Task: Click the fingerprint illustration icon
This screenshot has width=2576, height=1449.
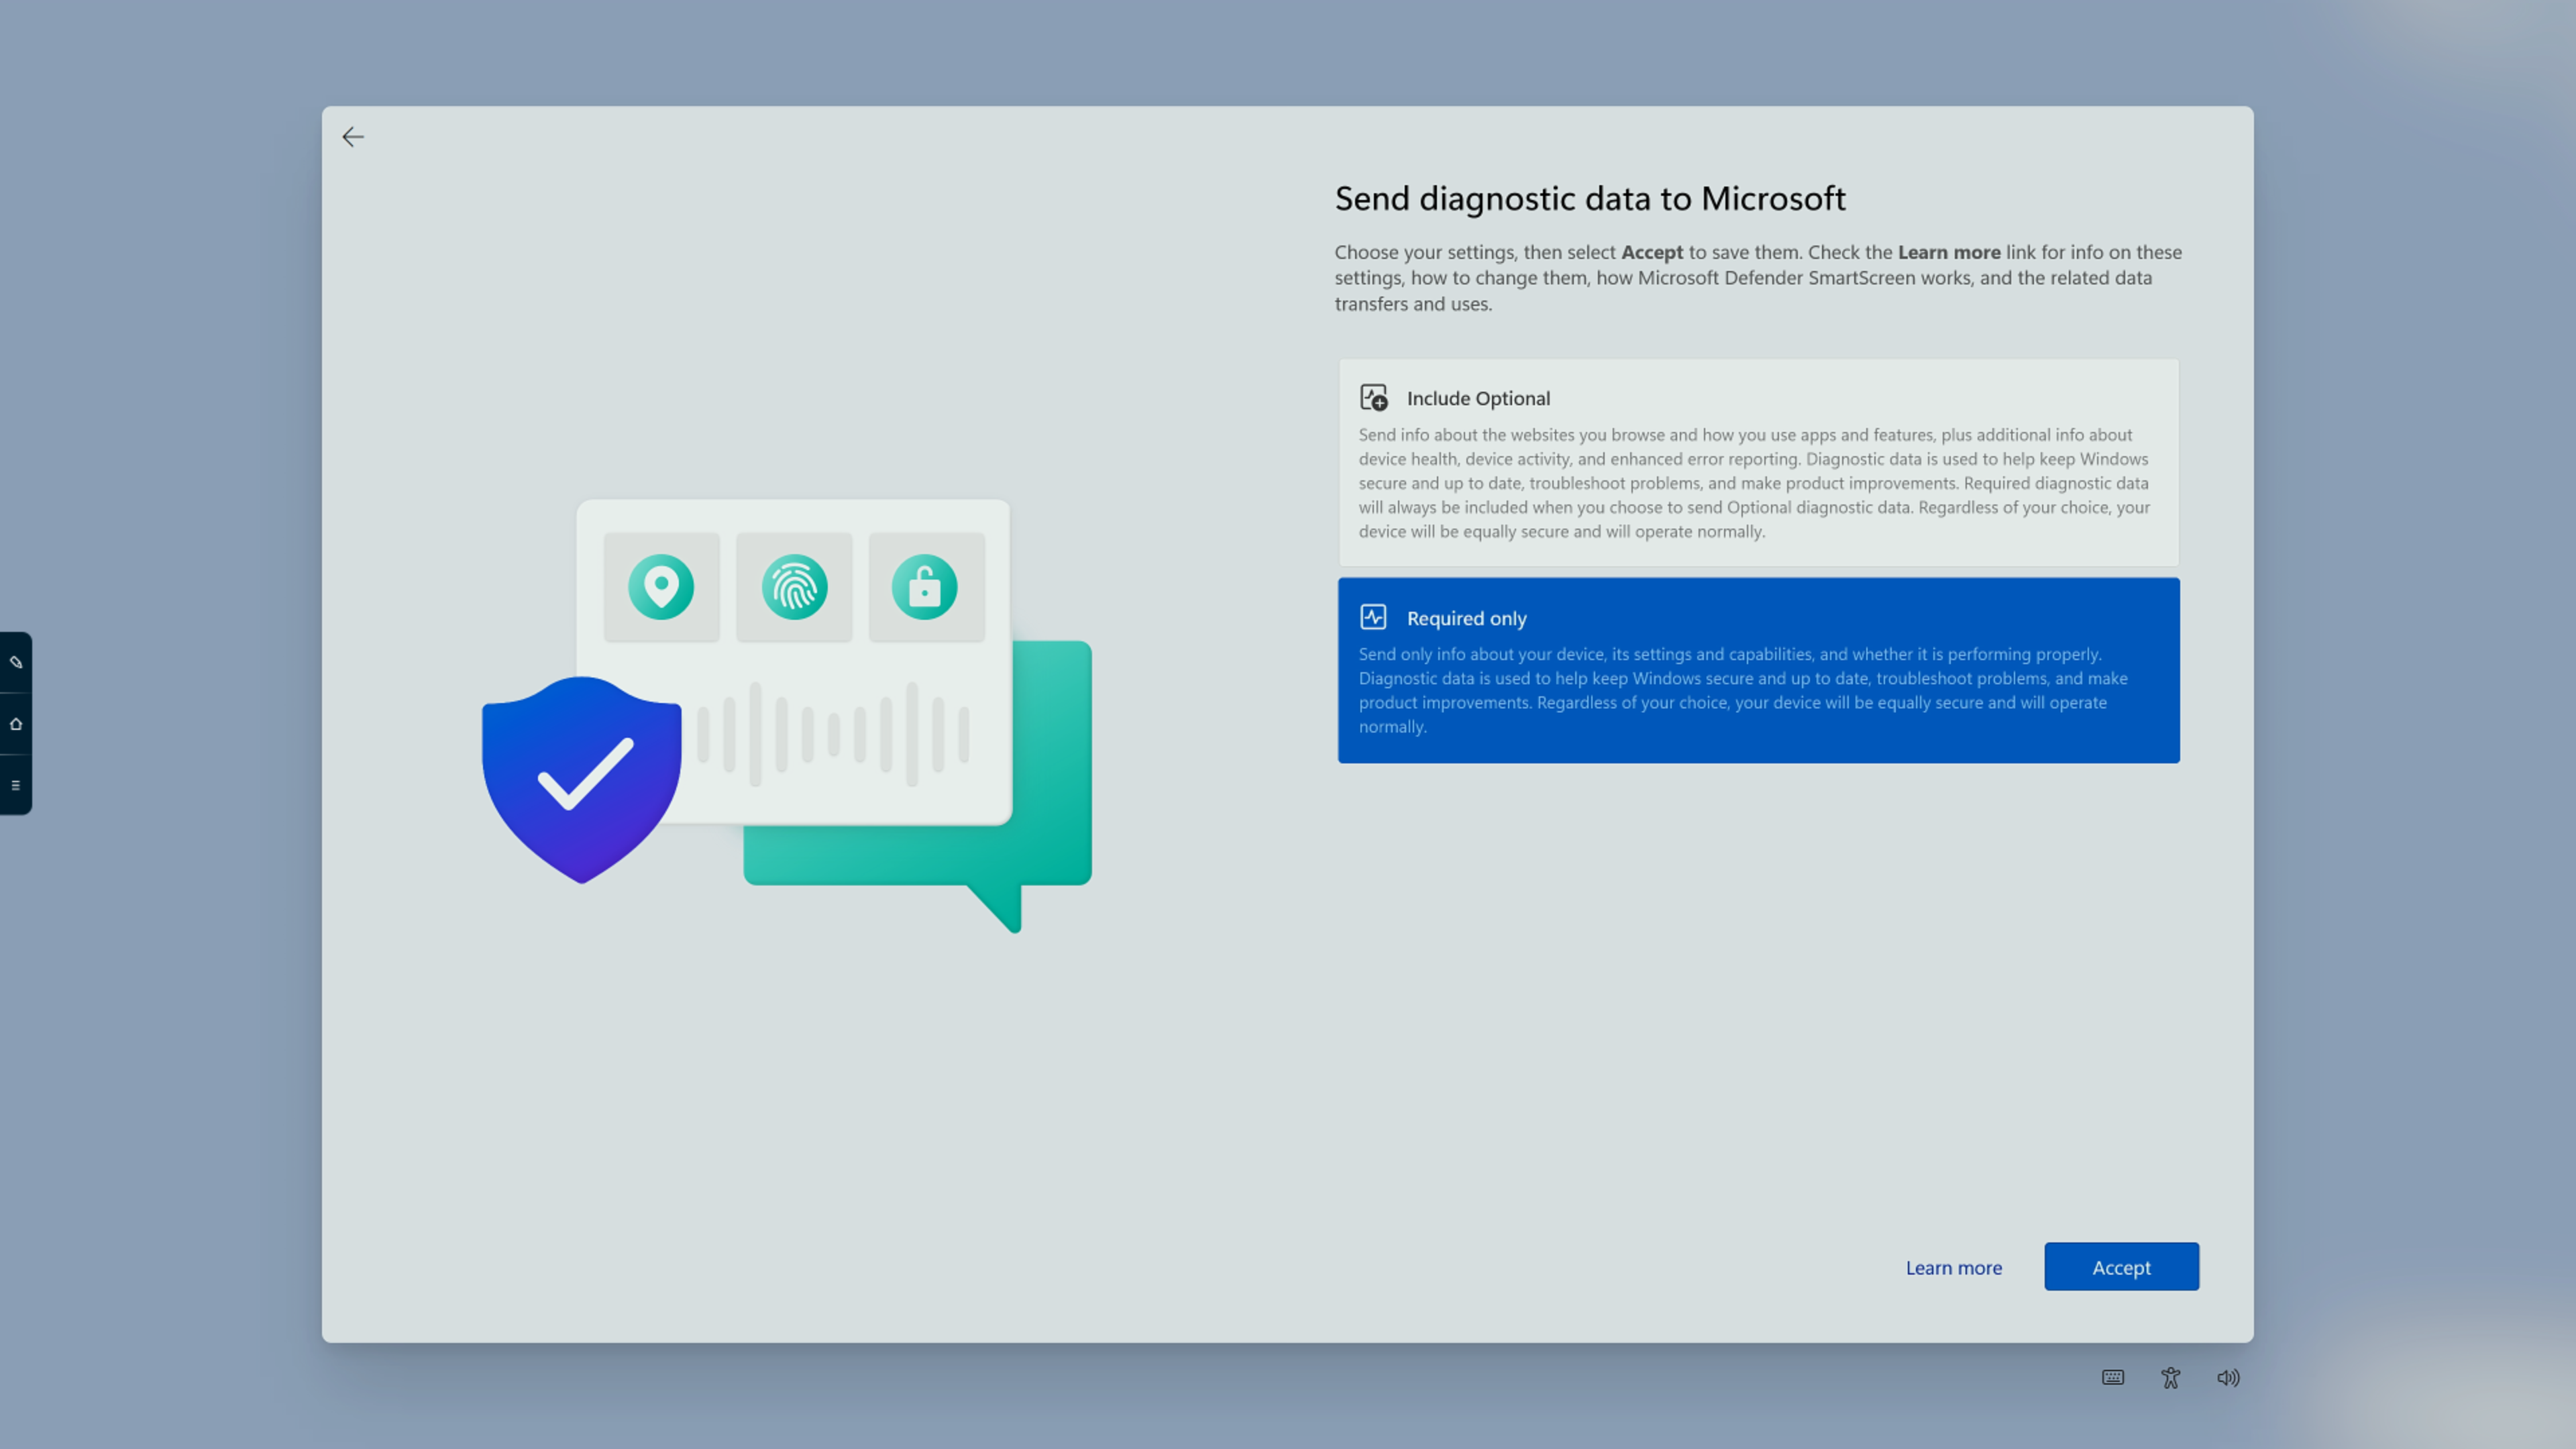Action: click(794, 587)
